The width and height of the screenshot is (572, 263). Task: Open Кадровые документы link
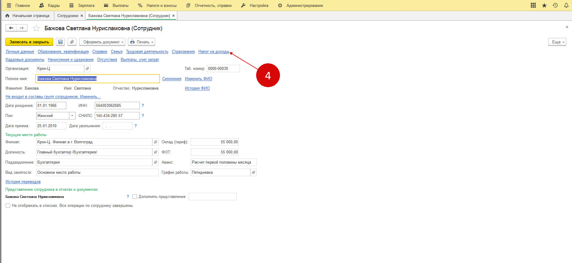(x=25, y=60)
